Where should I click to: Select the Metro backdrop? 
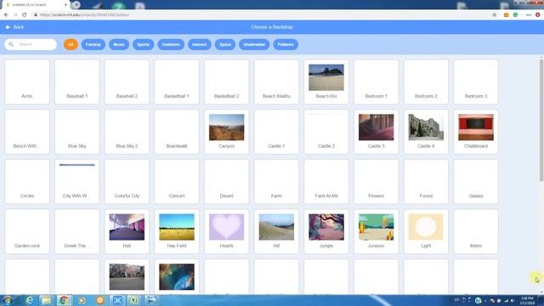(476, 231)
